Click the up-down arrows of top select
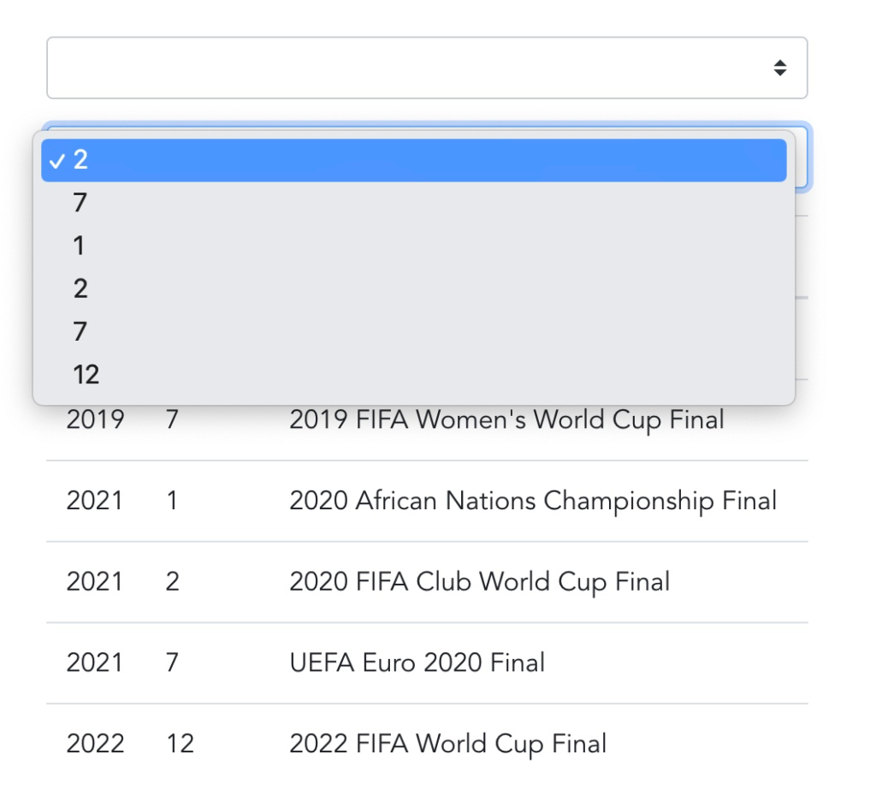Viewport: 876px width, 802px height. pos(780,68)
